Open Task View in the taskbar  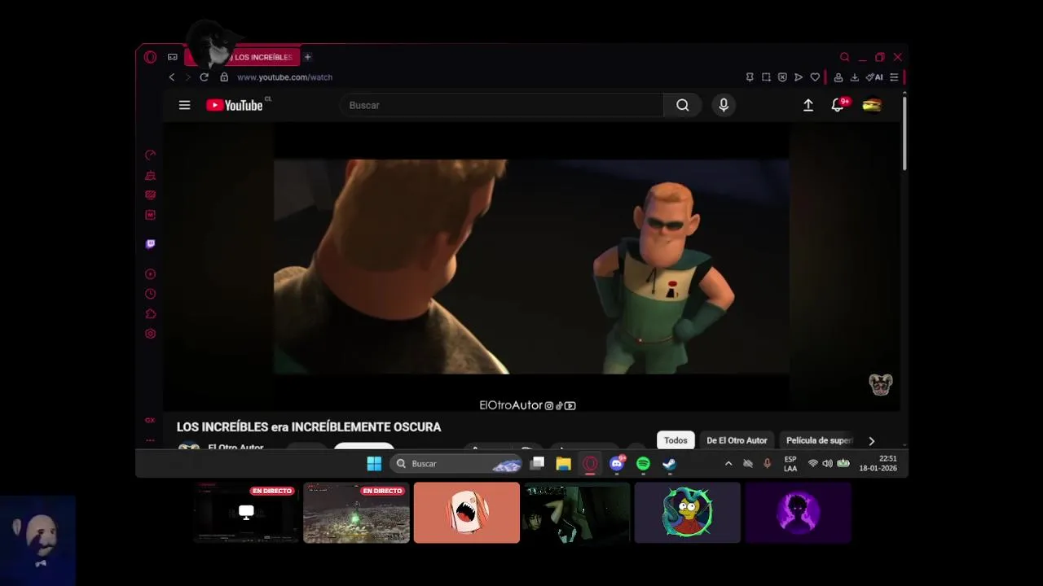537,464
